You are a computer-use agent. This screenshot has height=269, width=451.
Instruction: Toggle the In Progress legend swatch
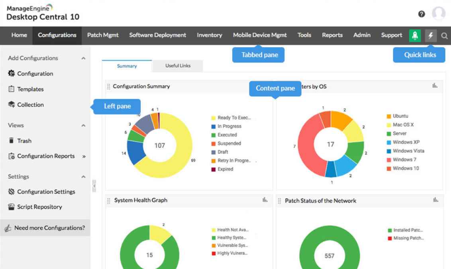(214, 127)
